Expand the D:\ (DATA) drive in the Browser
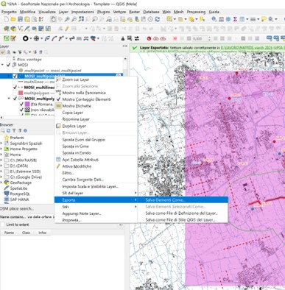The height and width of the screenshot is (290, 285). tap(1, 166)
